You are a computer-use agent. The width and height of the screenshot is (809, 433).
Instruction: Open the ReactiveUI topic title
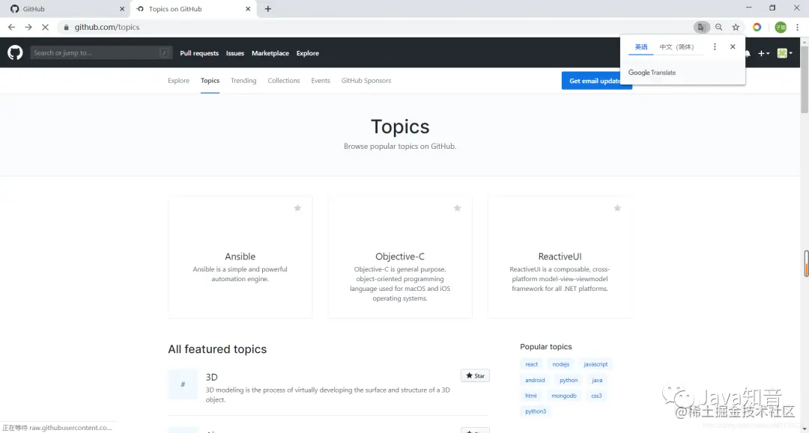560,257
